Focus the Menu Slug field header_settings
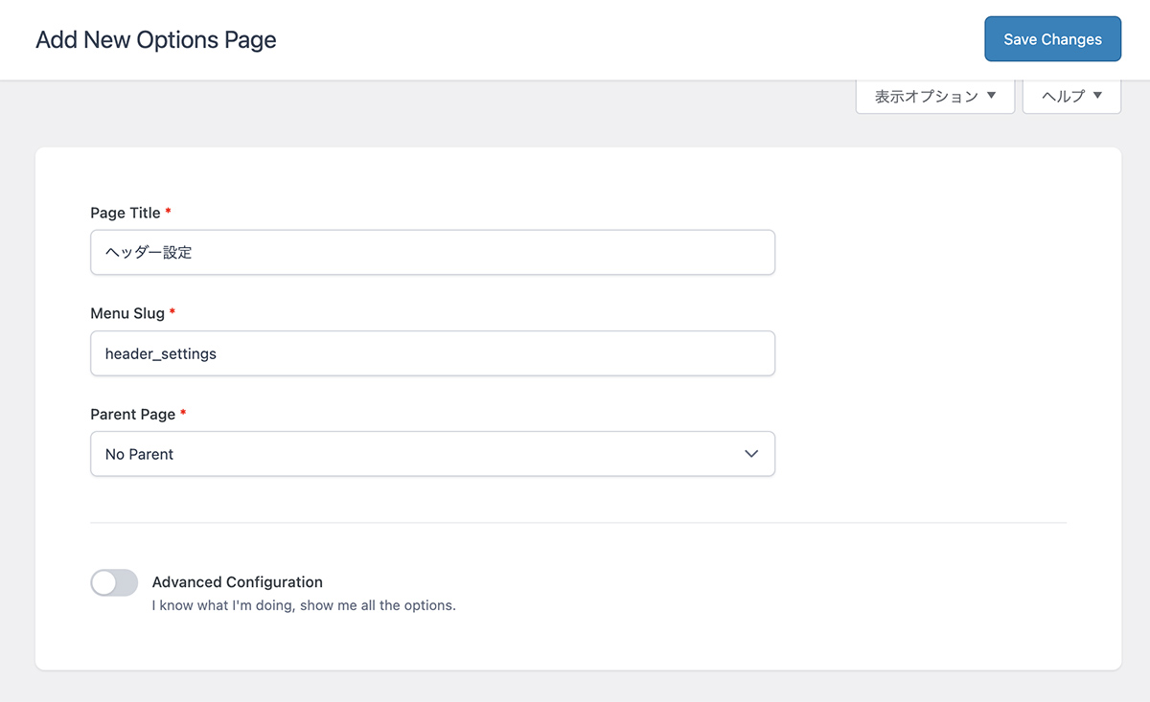 pos(432,353)
